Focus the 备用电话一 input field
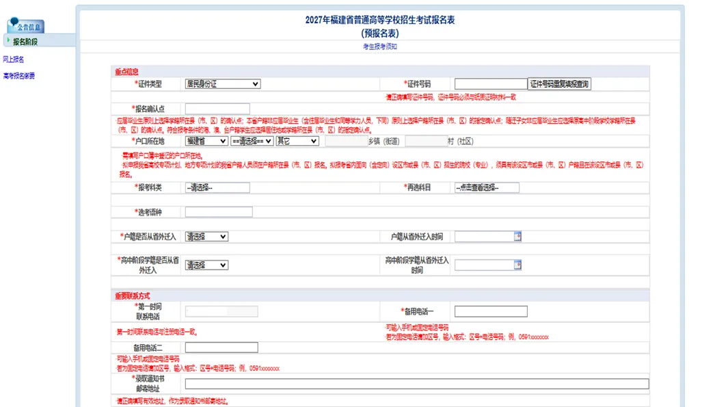702x407 pixels. pyautogui.click(x=491, y=311)
